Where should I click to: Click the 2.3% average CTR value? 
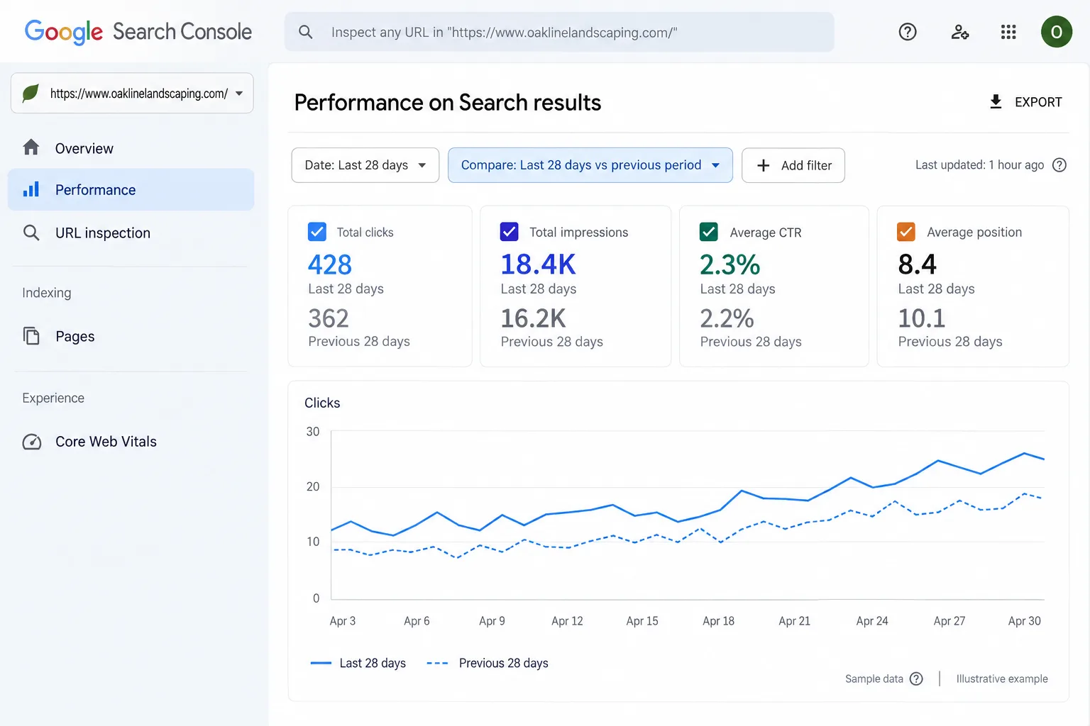click(x=730, y=264)
